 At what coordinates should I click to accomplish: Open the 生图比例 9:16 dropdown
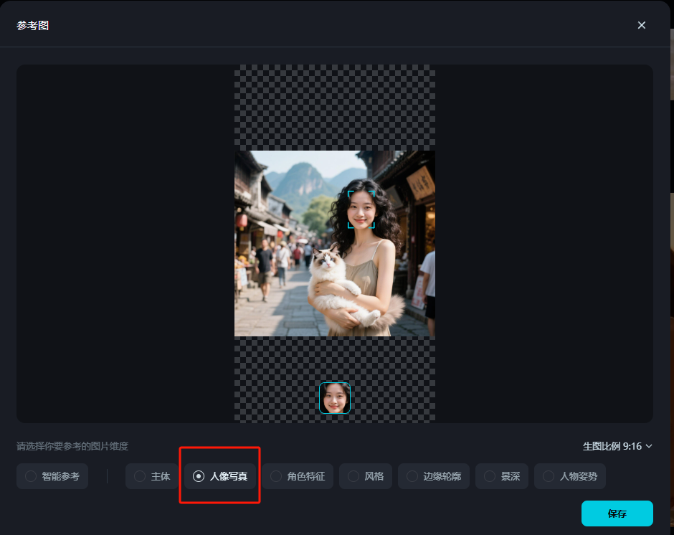coord(617,446)
